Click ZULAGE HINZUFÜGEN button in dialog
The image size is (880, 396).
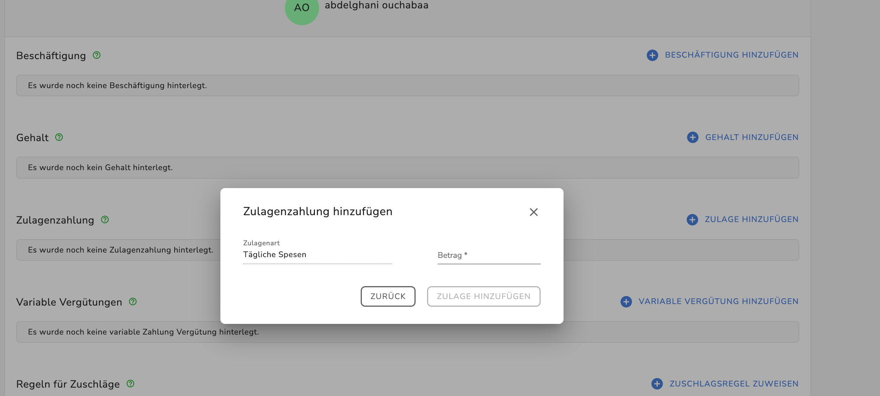point(483,296)
